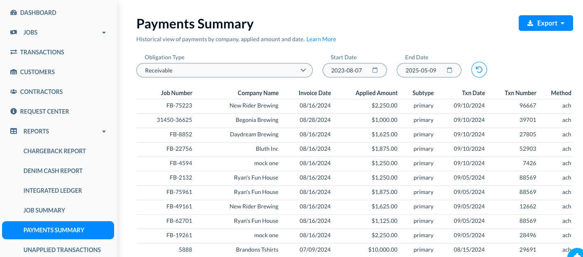This screenshot has width=583, height=257.
Task: Click Begonia Brewing company name
Action: click(x=257, y=120)
